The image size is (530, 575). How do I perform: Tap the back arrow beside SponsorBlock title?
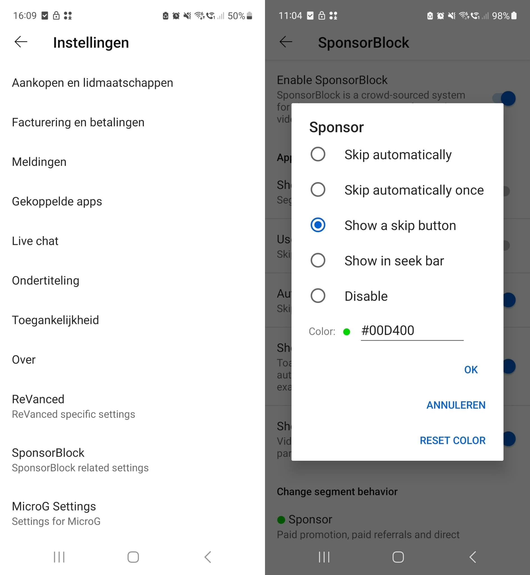pos(286,42)
